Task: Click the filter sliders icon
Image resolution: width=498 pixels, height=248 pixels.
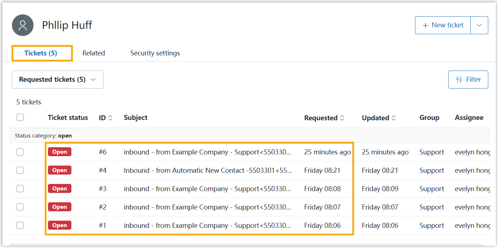Action: click(459, 80)
